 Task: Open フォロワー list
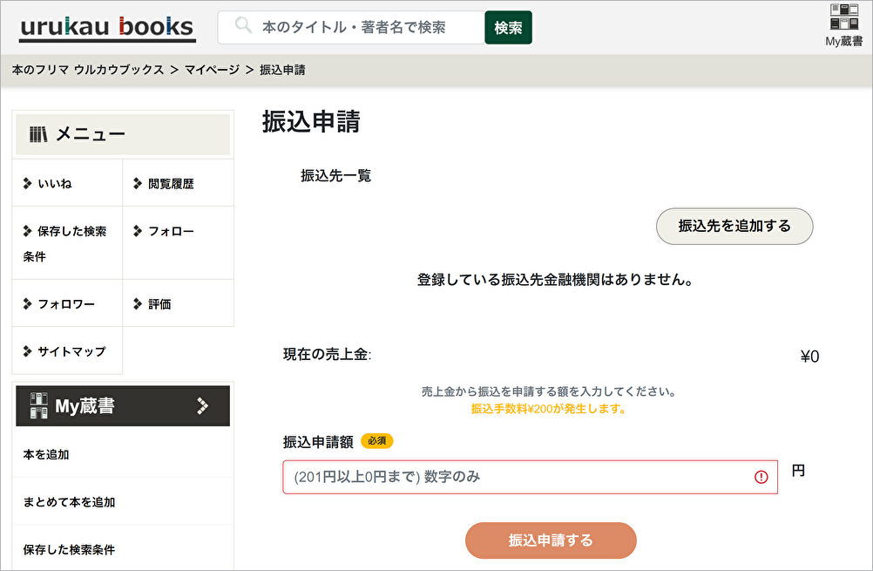[x=65, y=303]
